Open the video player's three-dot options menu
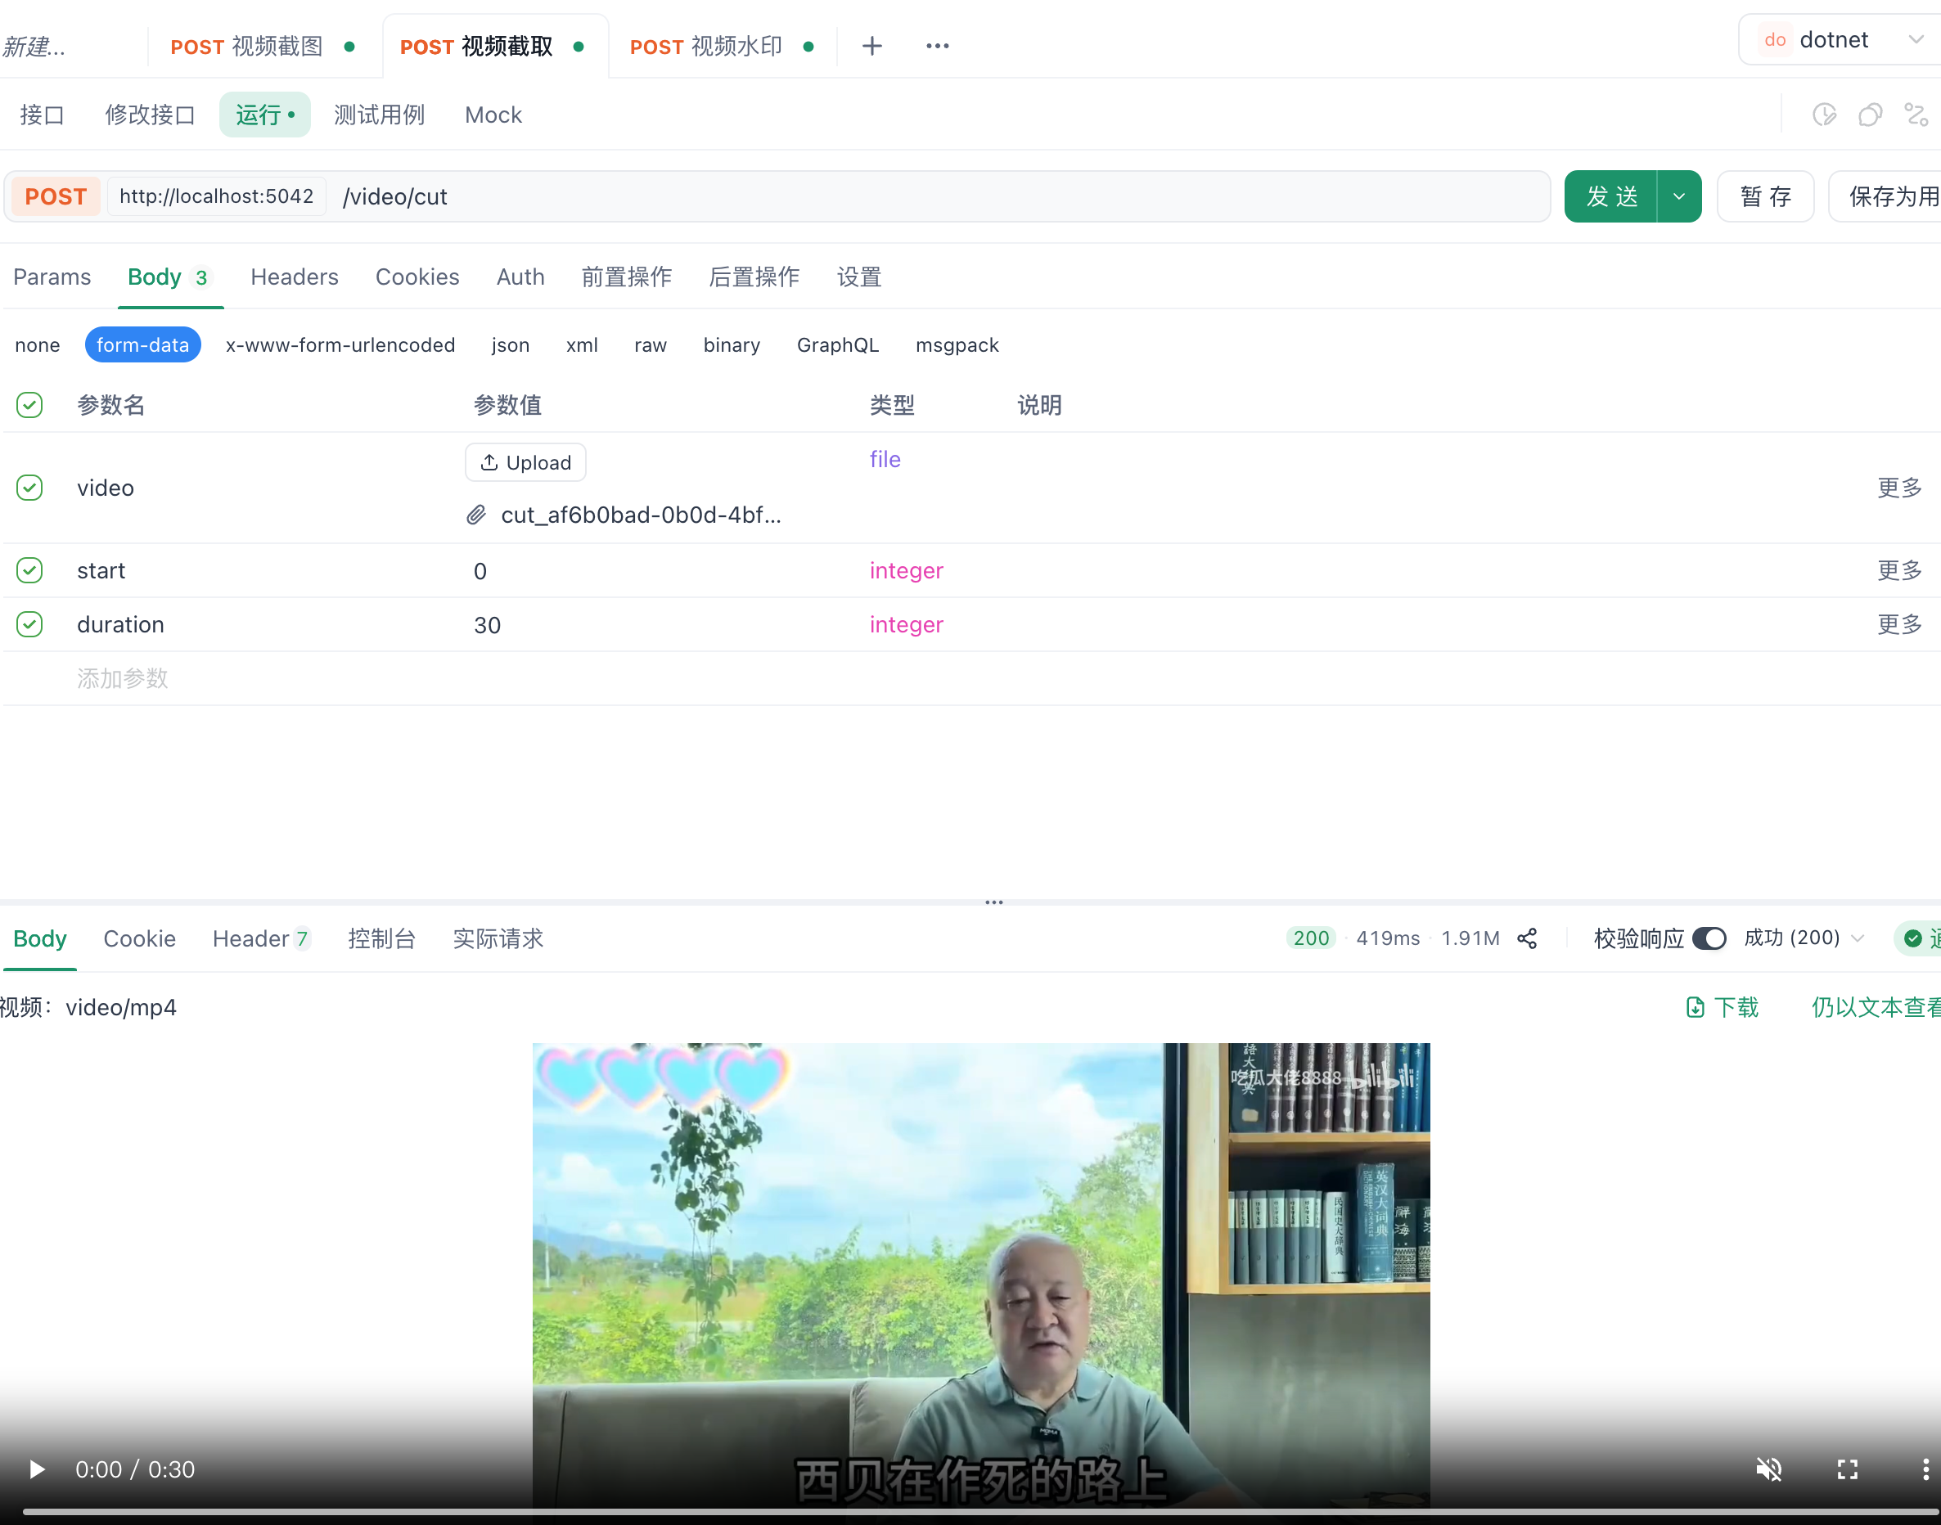 [x=1924, y=1469]
